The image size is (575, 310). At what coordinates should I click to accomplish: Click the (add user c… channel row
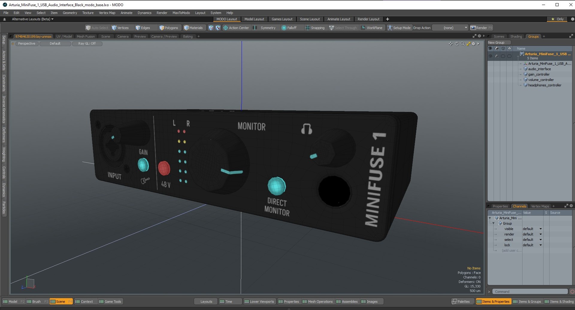pyautogui.click(x=512, y=251)
